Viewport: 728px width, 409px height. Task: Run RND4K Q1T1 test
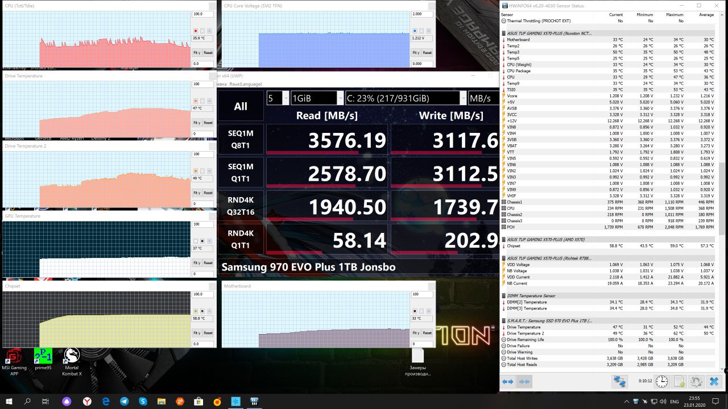[241, 239]
